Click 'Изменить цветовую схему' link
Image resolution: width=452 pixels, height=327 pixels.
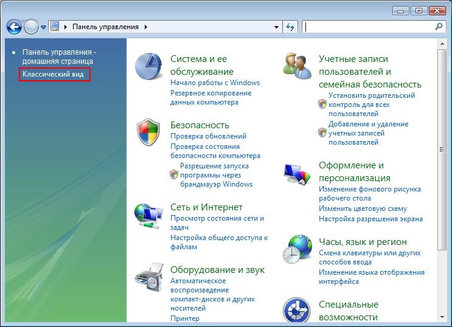click(363, 208)
